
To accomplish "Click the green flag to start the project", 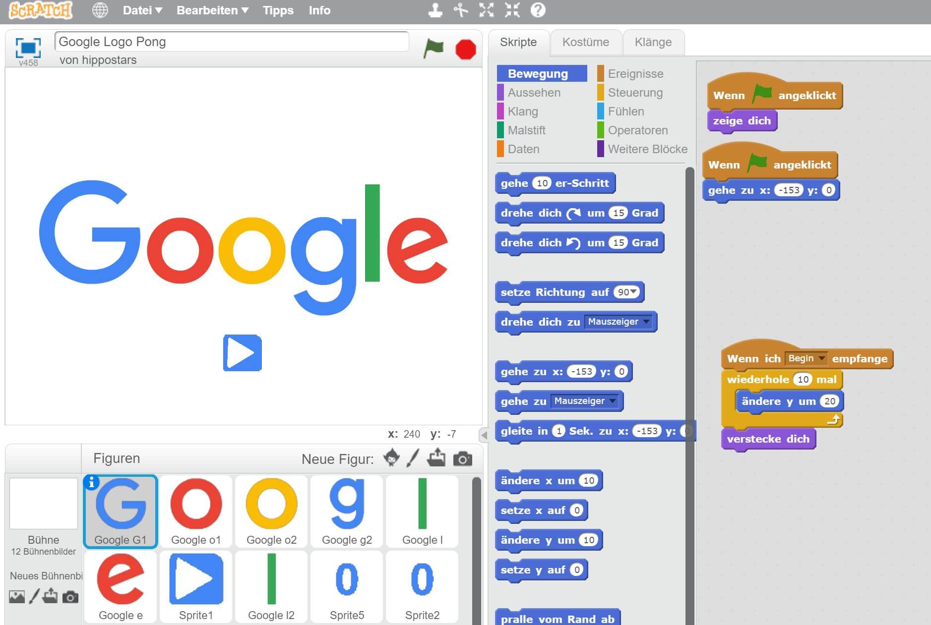I will 433,49.
